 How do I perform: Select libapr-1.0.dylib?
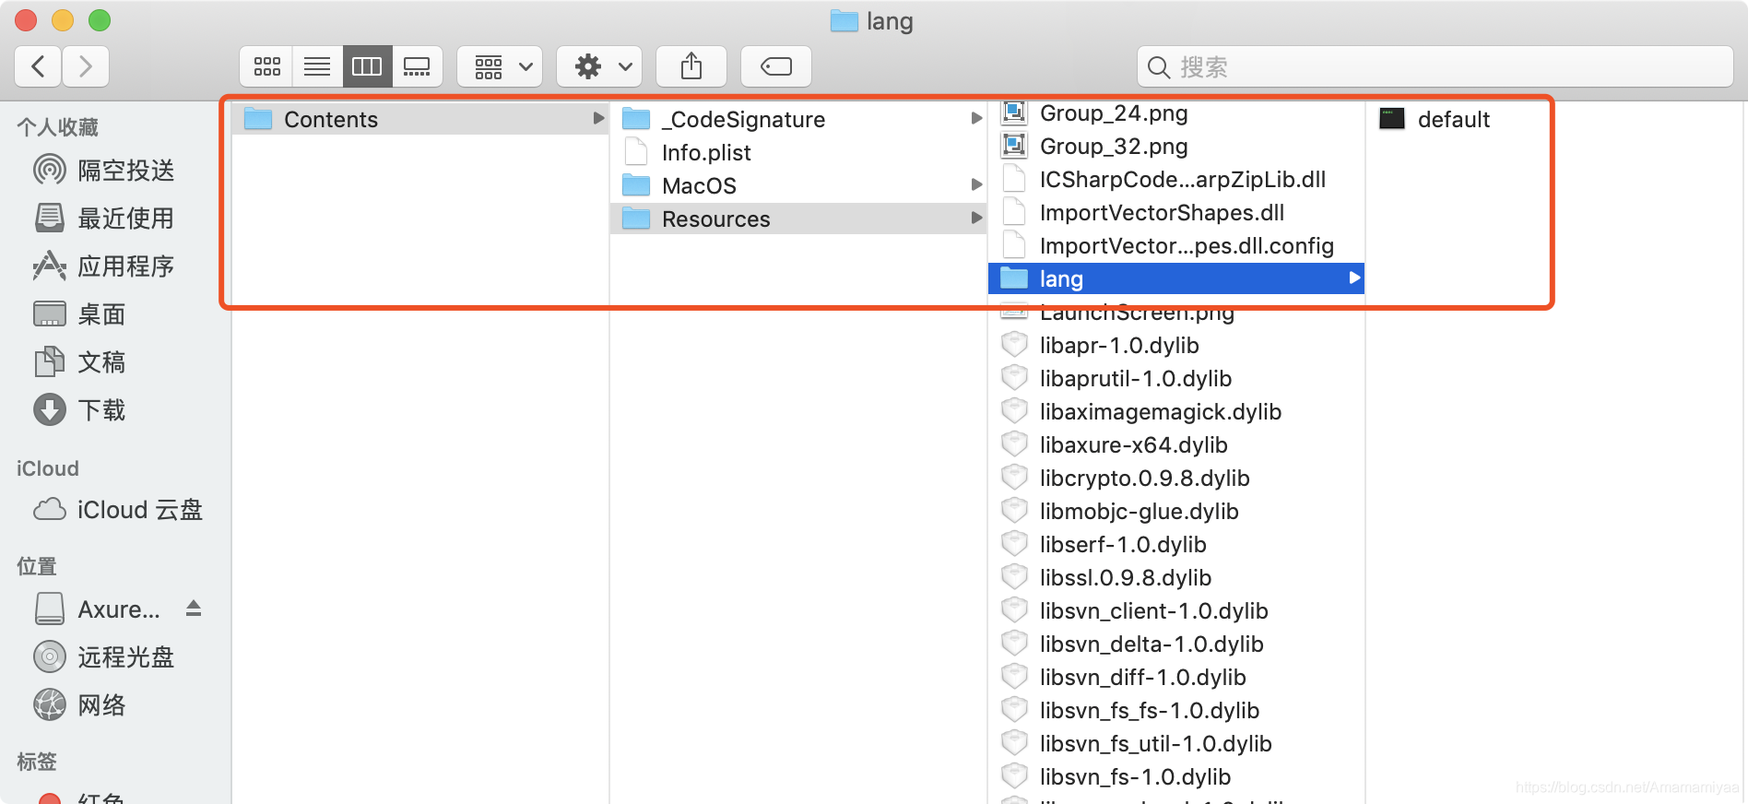pos(1175,346)
